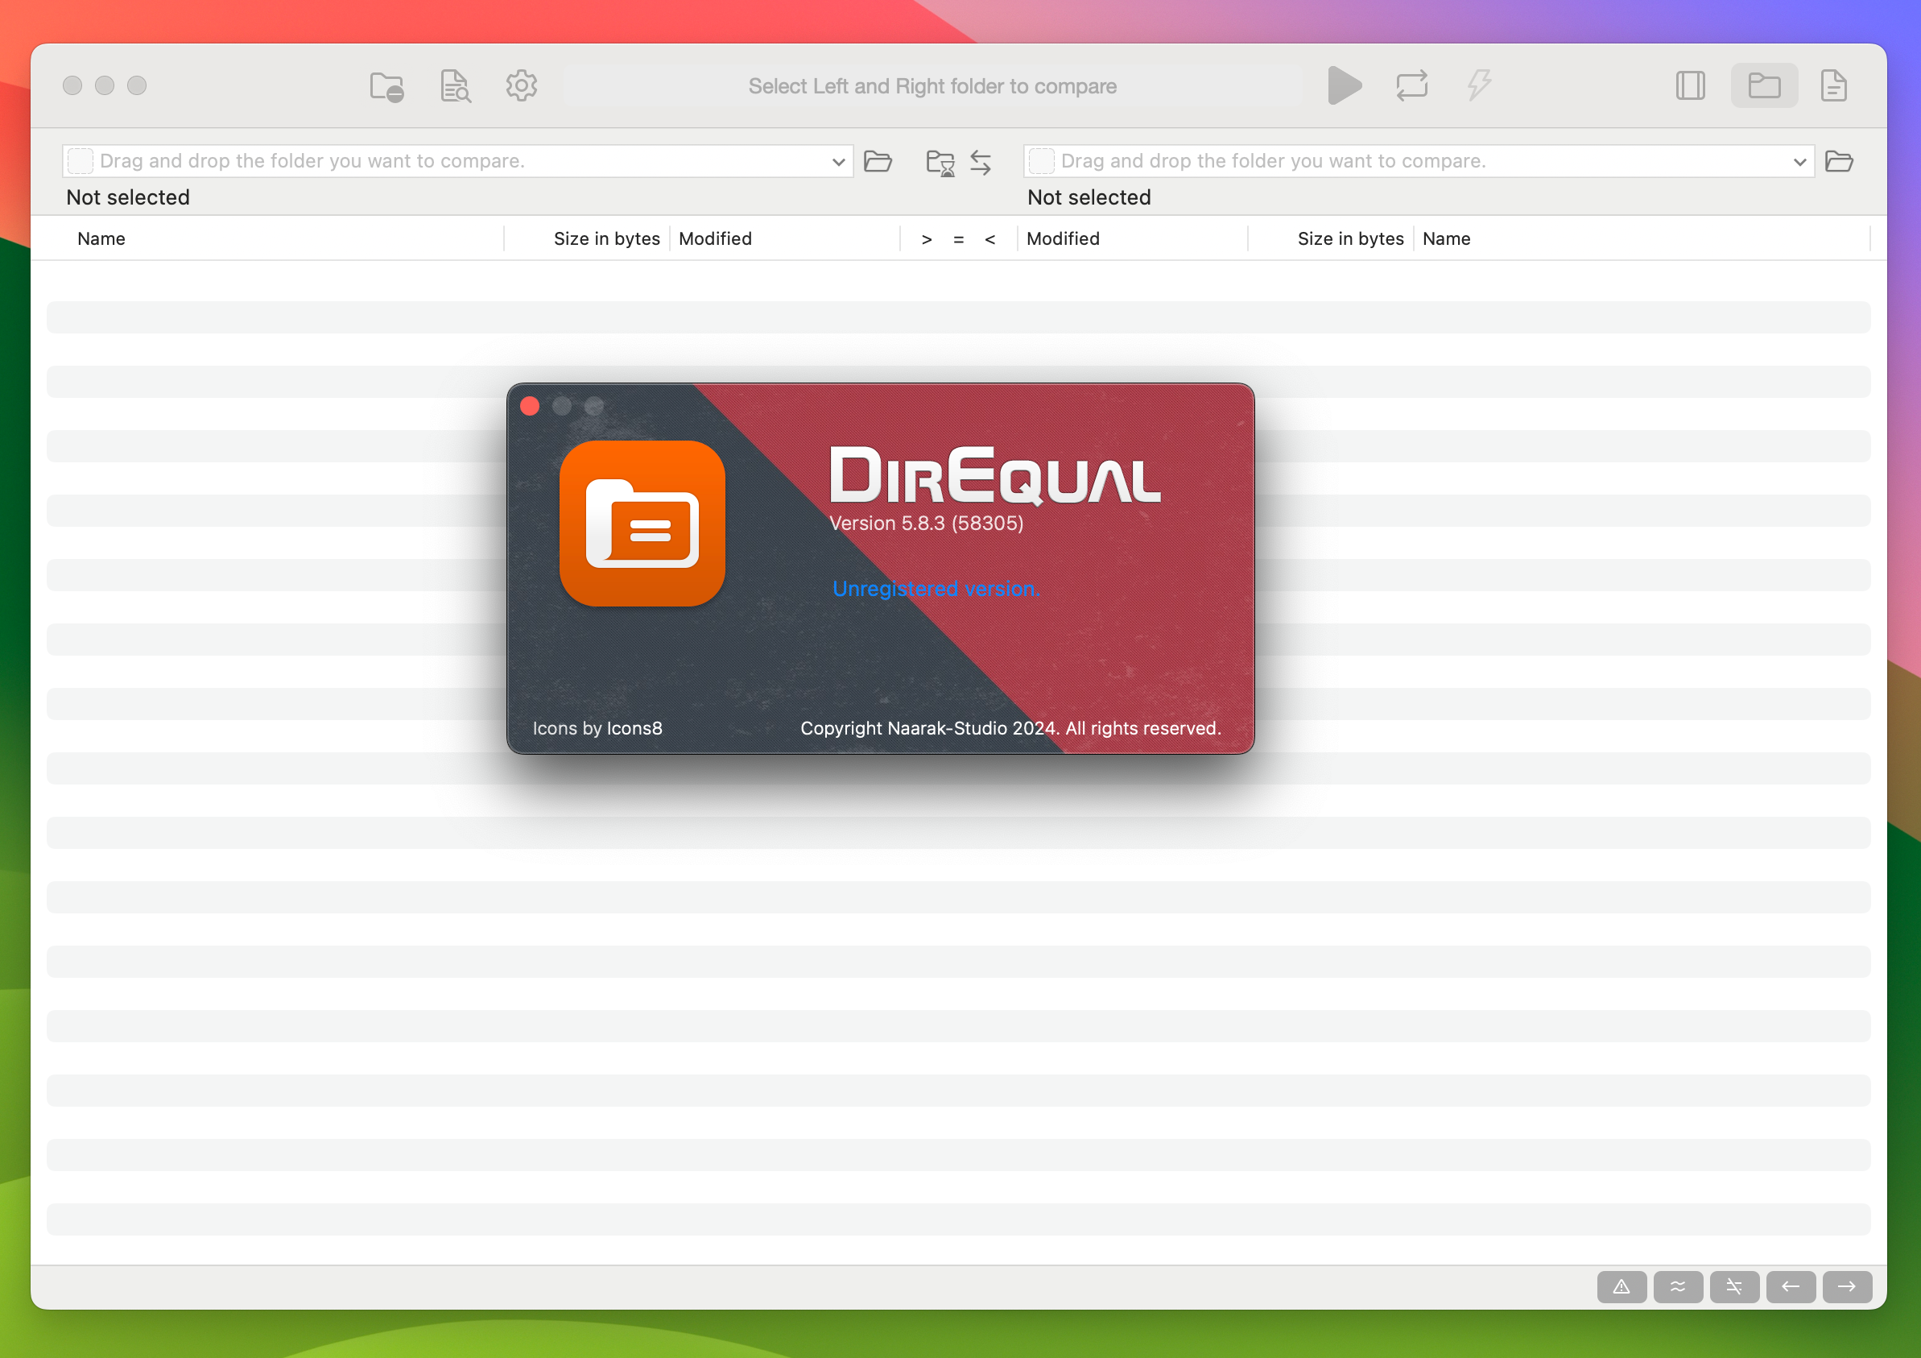Click the folder history hourglass icon

940,163
